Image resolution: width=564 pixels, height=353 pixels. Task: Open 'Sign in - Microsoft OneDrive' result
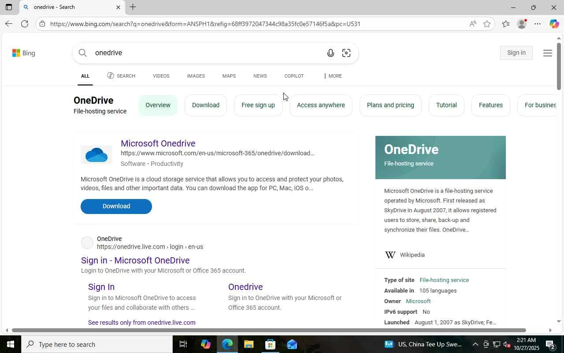tap(135, 260)
